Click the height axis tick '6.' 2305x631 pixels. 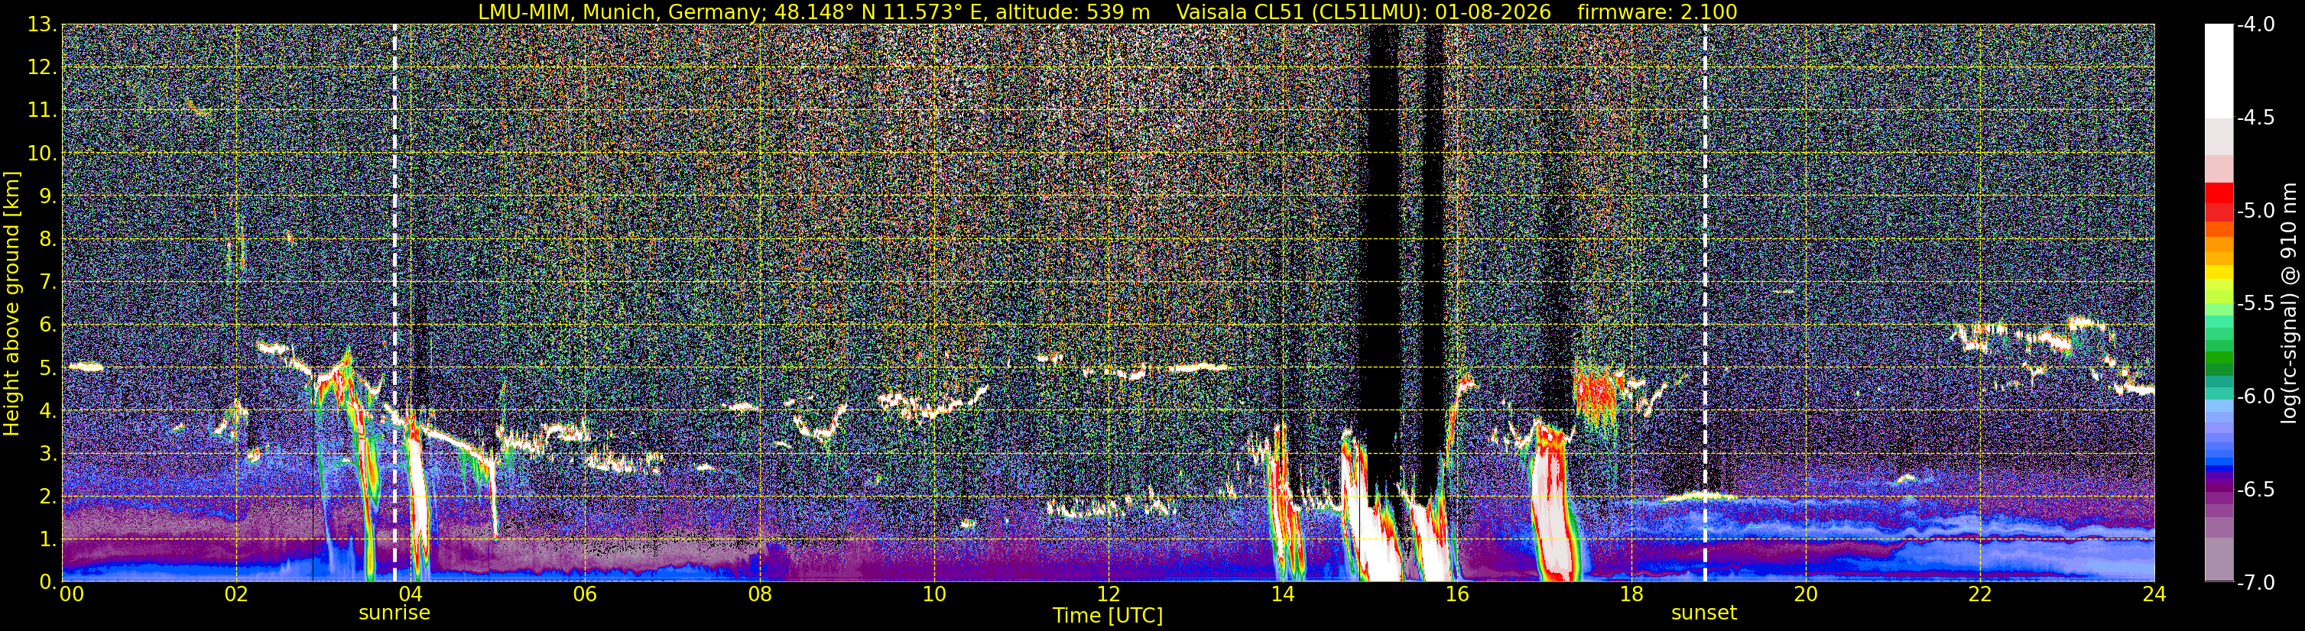point(48,325)
